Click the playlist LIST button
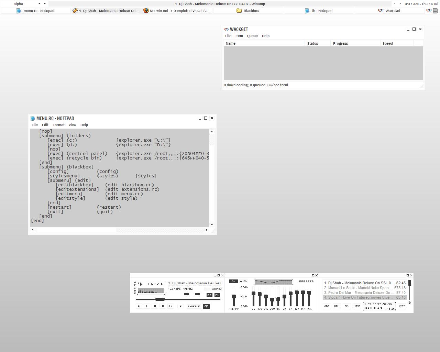Image resolution: width=440 pixels, height=352 pixels. click(x=401, y=306)
